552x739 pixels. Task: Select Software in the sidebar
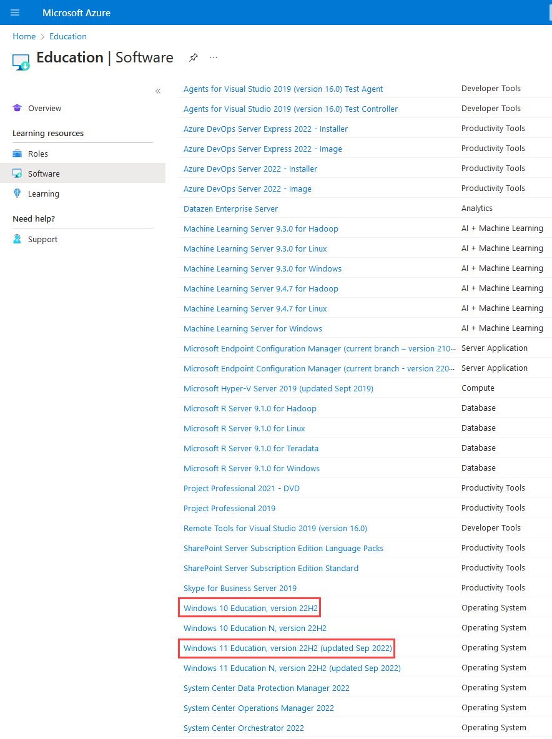[x=44, y=174]
